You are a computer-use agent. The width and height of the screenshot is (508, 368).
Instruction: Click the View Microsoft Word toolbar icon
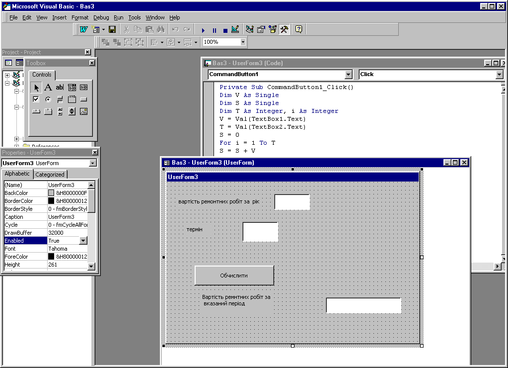click(x=83, y=29)
